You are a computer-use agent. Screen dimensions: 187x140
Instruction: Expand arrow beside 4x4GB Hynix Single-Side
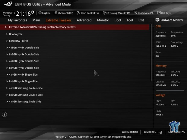point(7,75)
